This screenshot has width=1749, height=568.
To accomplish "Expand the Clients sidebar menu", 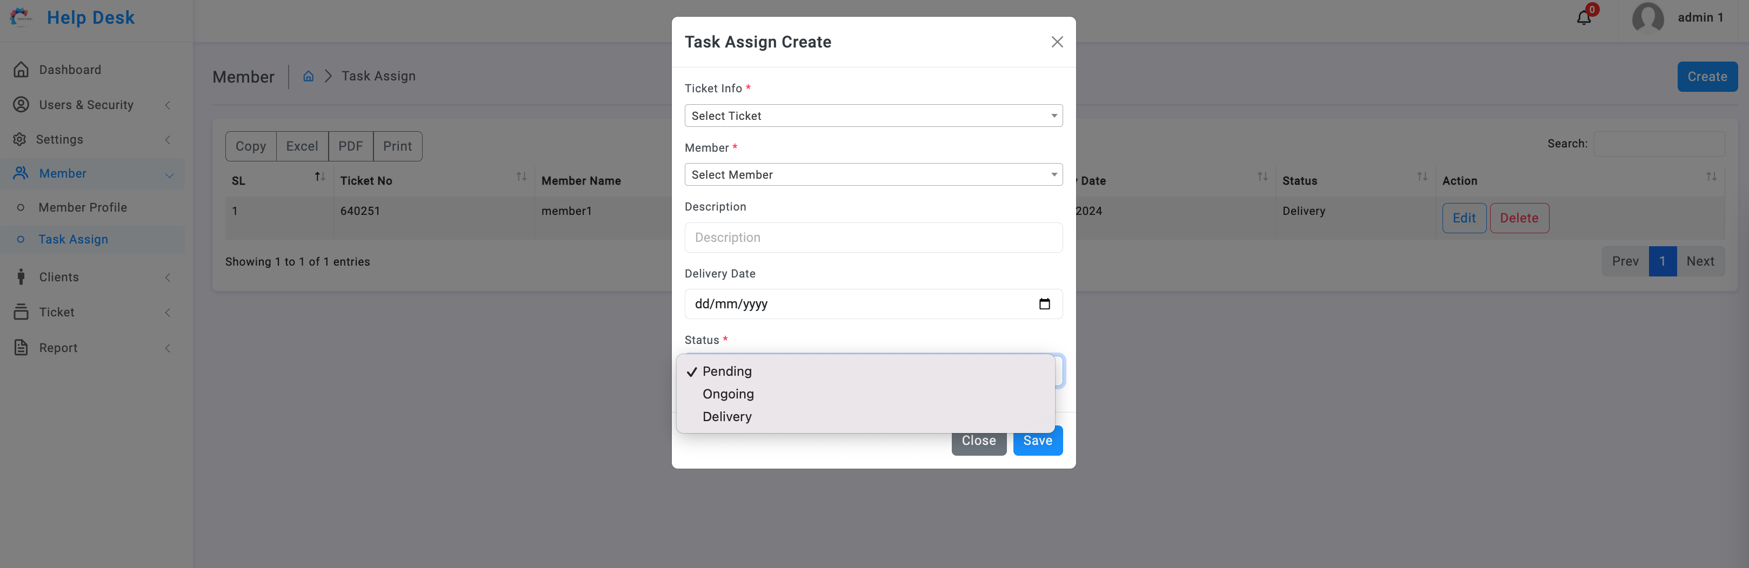I will click(92, 277).
